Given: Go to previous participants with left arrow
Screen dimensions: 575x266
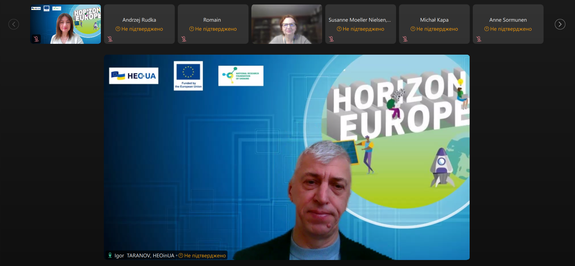Looking at the screenshot, I should click(14, 24).
